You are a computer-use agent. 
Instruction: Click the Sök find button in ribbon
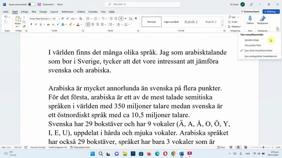point(232,17)
